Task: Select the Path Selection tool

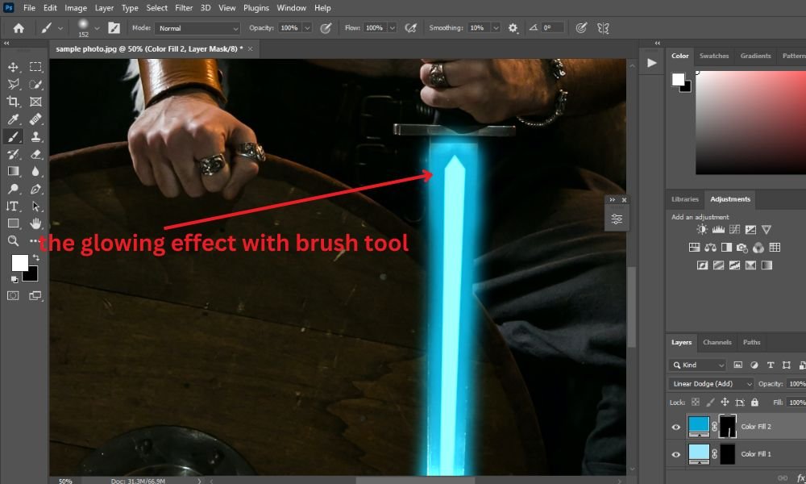Action: pyautogui.click(x=35, y=207)
